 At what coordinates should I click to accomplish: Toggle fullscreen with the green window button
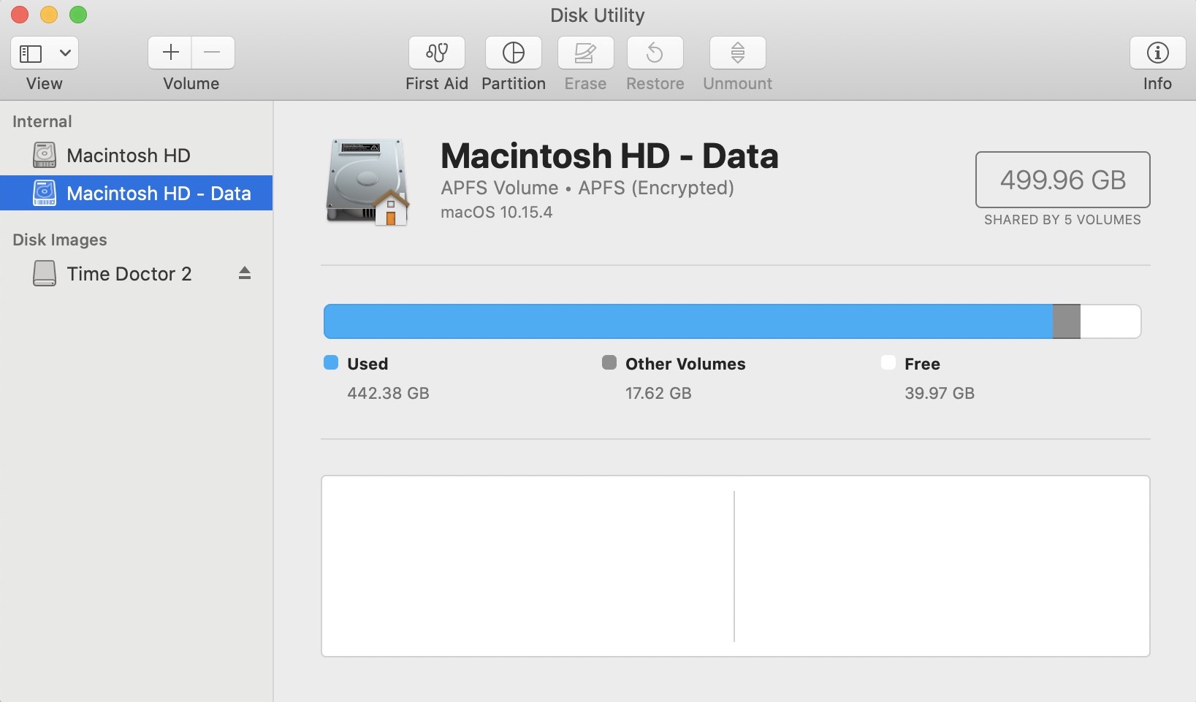pyautogui.click(x=78, y=14)
